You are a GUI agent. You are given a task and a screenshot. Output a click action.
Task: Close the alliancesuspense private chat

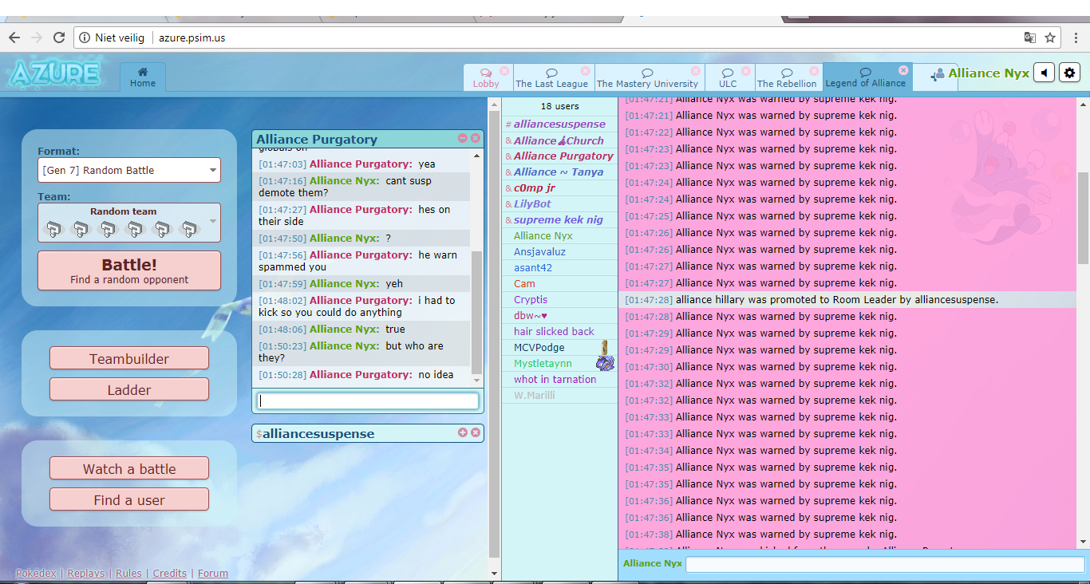[476, 432]
